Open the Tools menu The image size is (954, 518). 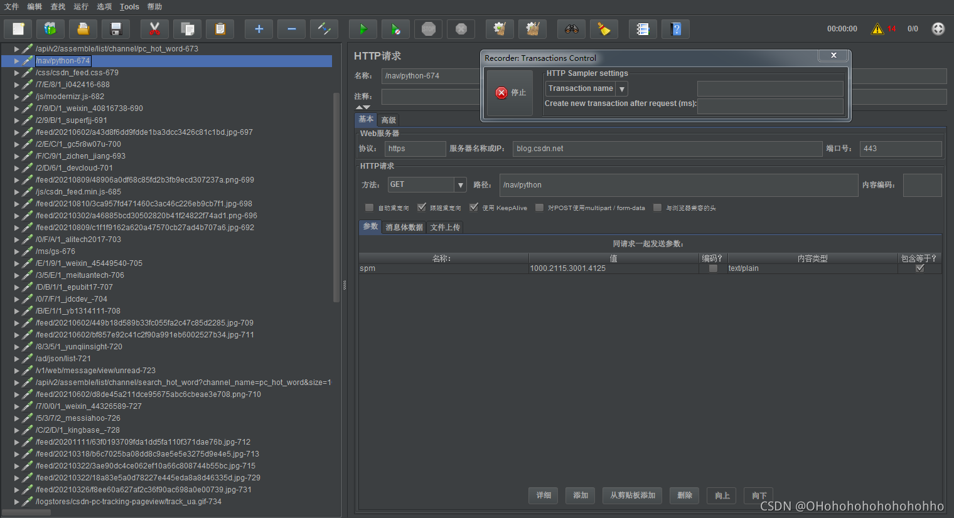point(129,7)
